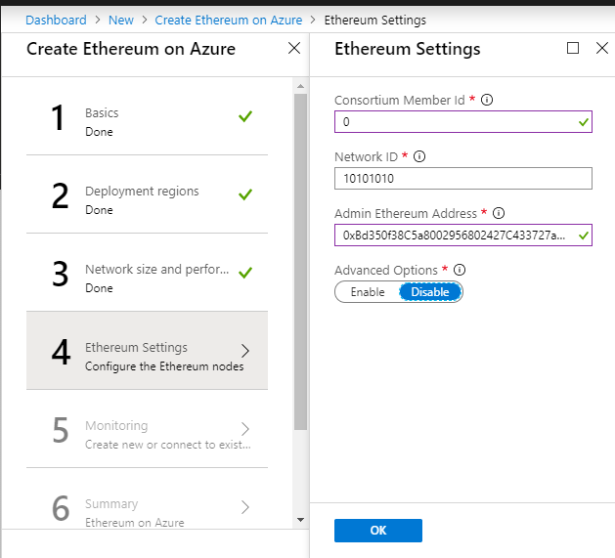Screen dimensions: 615x558
Task: Go to Create Ethereum on Azure breadcrumb
Action: coord(228,20)
